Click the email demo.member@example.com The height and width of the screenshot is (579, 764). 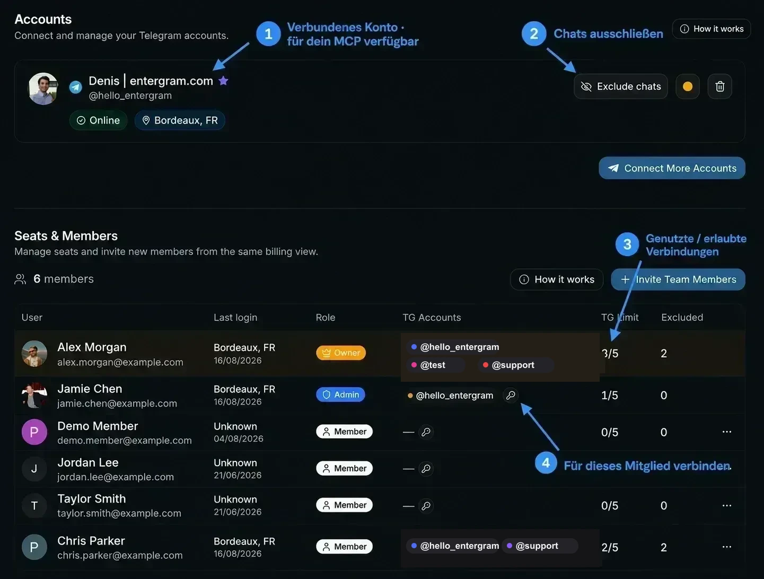click(125, 441)
